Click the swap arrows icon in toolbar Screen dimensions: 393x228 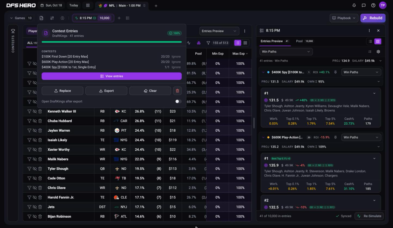(x=52, y=18)
